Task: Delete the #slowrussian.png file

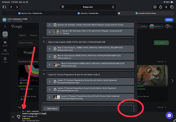Action: (x=131, y=65)
